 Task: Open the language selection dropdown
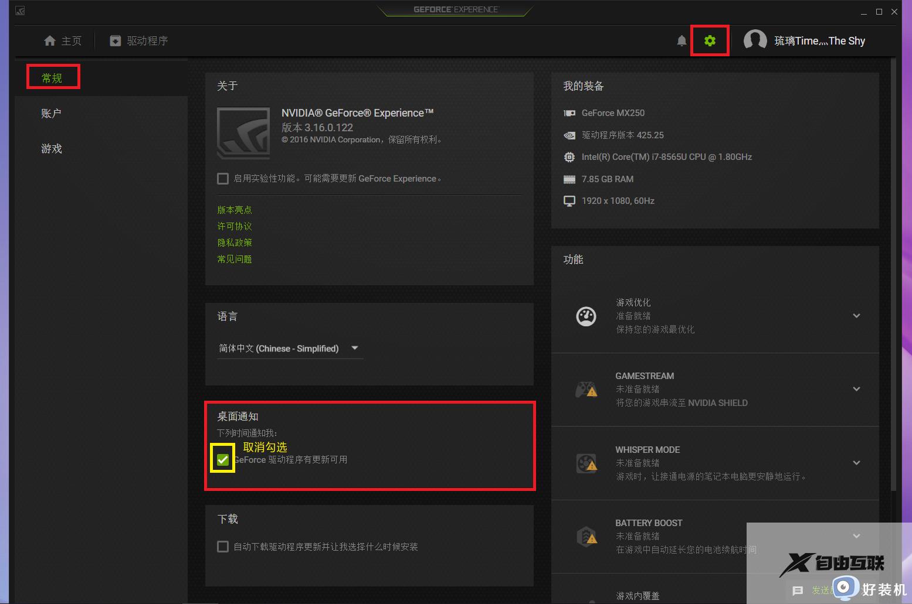pos(354,347)
